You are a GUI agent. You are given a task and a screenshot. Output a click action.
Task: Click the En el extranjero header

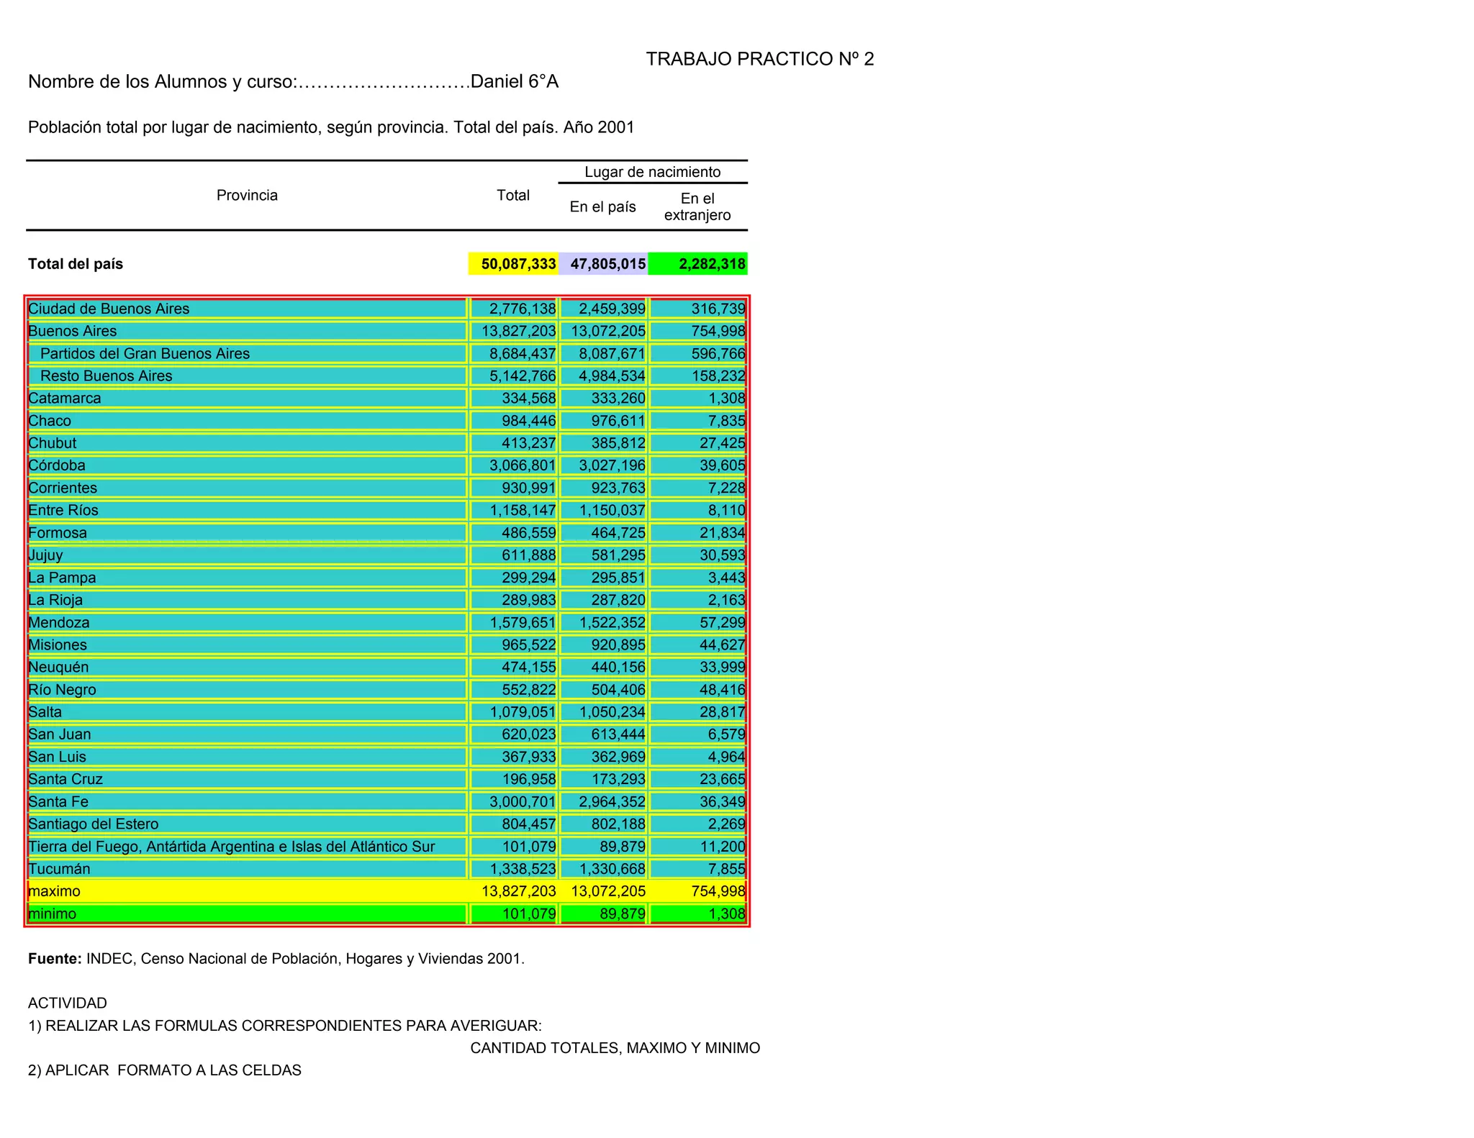[697, 207]
